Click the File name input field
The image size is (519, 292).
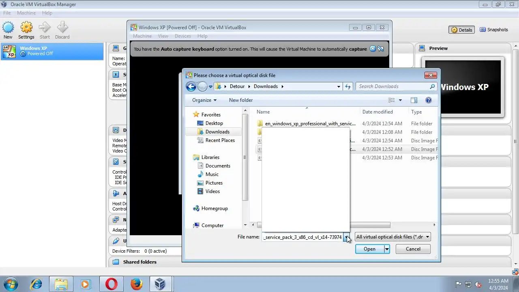[302, 237]
